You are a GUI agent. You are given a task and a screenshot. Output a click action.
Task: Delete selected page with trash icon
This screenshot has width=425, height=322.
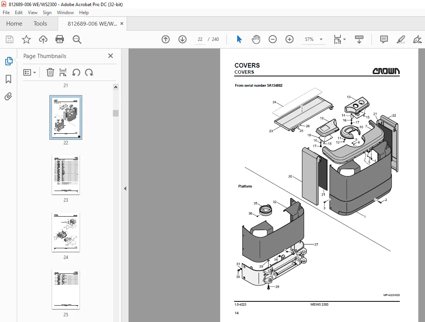tap(50, 73)
